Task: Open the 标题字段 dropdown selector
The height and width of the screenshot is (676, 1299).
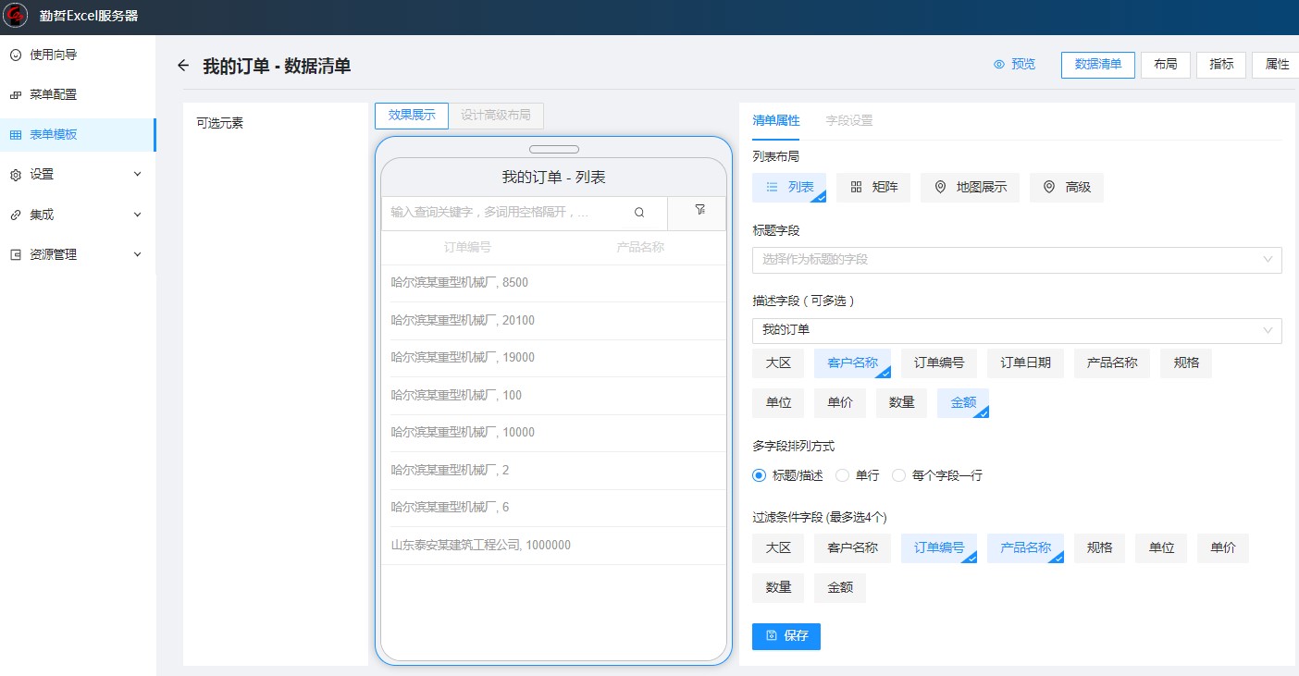Action: [x=1017, y=260]
